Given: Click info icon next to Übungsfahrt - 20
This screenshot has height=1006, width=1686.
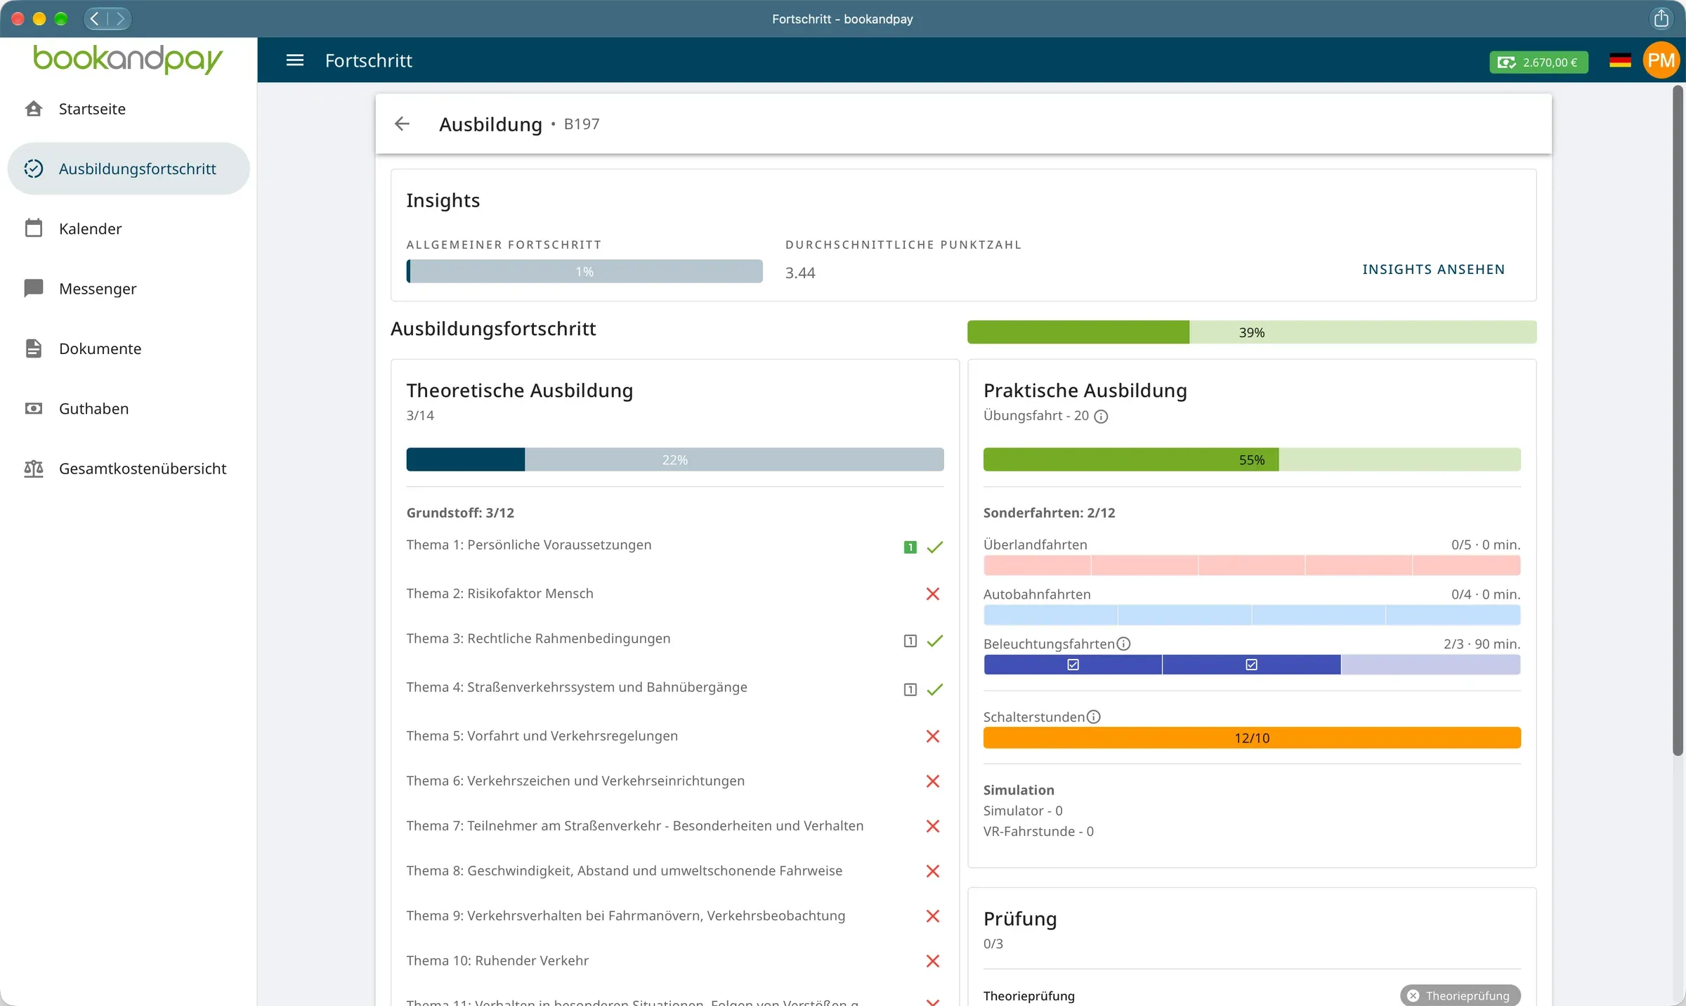Looking at the screenshot, I should coord(1102,416).
